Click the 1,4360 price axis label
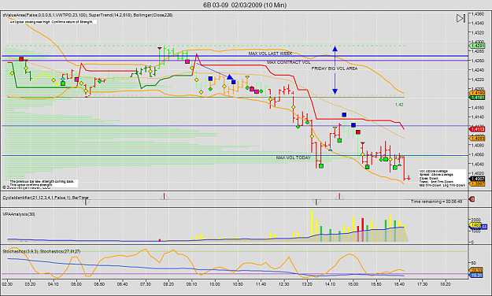Image resolution: width=492 pixels, height=296 pixels. (478, 14)
